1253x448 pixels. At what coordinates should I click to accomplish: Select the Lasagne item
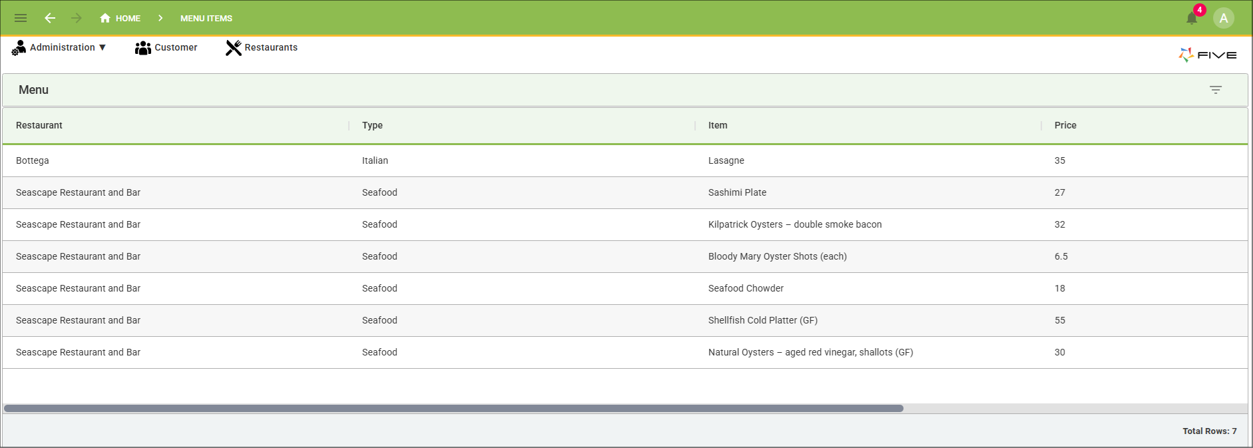click(726, 160)
